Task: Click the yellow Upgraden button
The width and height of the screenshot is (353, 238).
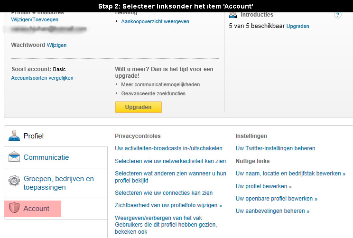Action: click(138, 107)
